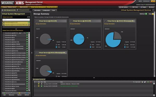Select Virtual Machine @ [4]

click(x=15, y=40)
